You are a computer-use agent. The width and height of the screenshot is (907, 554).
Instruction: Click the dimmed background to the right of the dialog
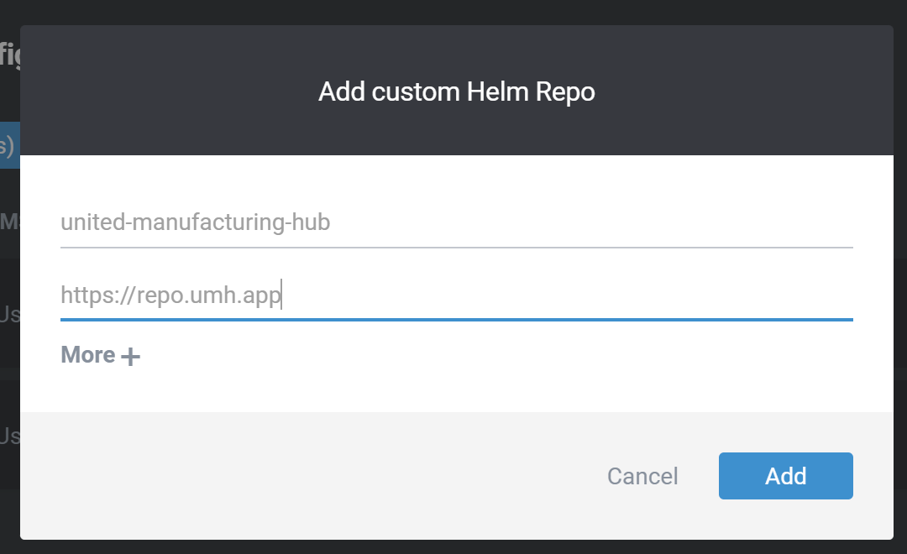coord(900,277)
